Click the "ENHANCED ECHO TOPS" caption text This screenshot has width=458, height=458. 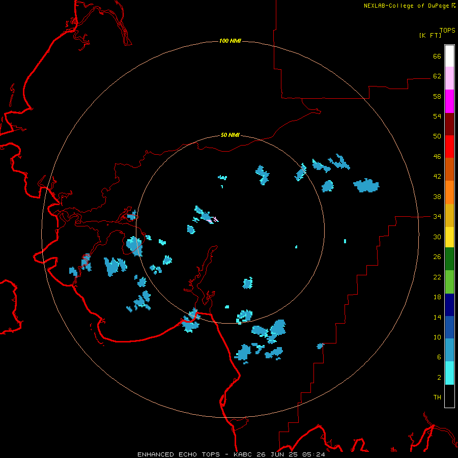pos(179,454)
